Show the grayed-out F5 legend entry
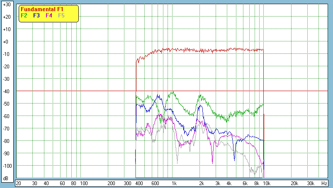This screenshot has width=333, height=188. (x=61, y=15)
